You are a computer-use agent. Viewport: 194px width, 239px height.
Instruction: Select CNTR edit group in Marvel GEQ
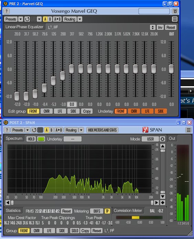pyautogui.click(x=46, y=111)
